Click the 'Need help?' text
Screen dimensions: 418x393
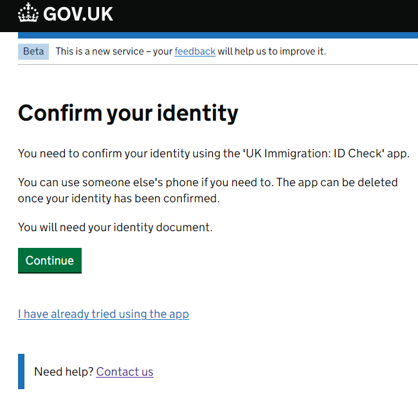pos(64,372)
